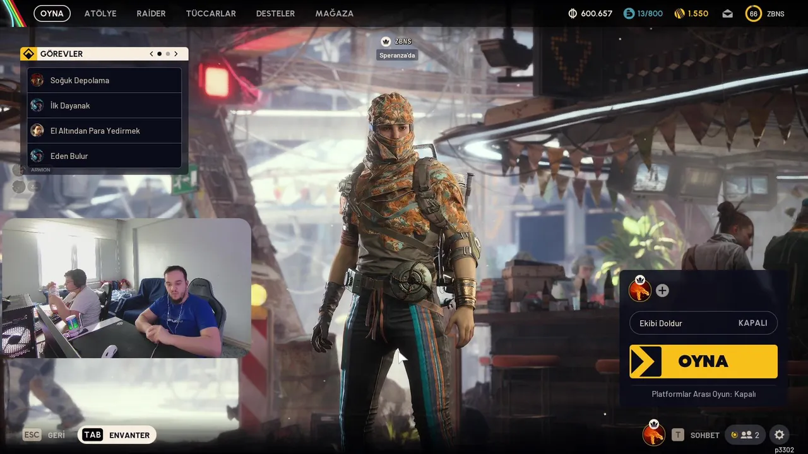Click the party leader avatar in squad panel
This screenshot has height=454, width=808.
coord(640,290)
